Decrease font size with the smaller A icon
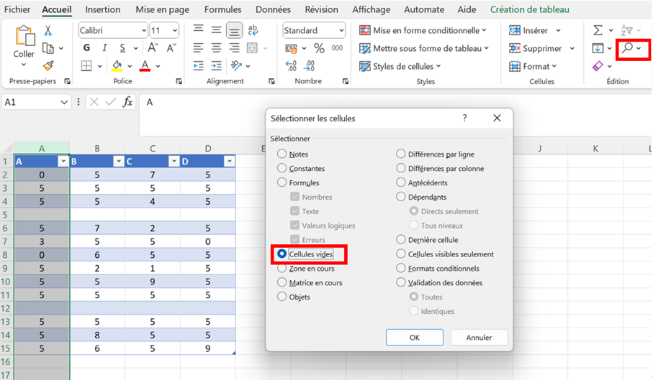Image resolution: width=653 pixels, height=380 pixels. [x=171, y=47]
